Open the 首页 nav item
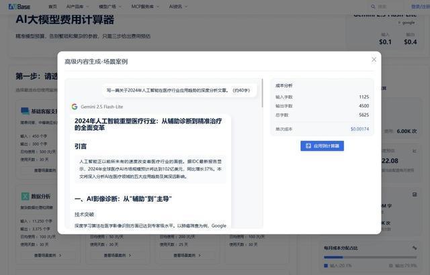The image size is (430, 275). click(x=52, y=7)
